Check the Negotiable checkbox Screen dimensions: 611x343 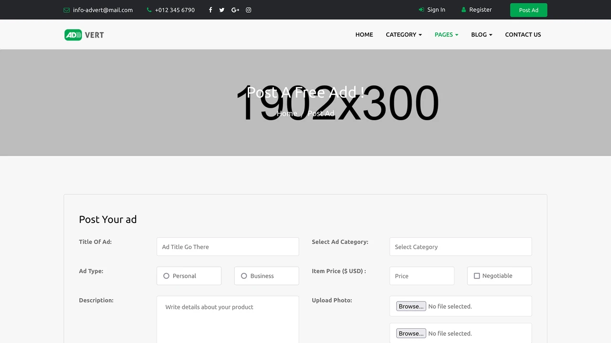pyautogui.click(x=476, y=276)
